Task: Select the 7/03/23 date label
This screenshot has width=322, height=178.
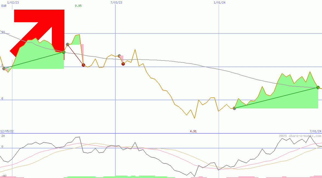Action: pyautogui.click(x=116, y=2)
